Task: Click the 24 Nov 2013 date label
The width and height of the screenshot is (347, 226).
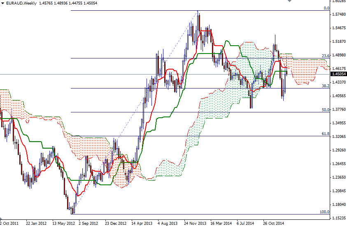Action: click(x=195, y=223)
